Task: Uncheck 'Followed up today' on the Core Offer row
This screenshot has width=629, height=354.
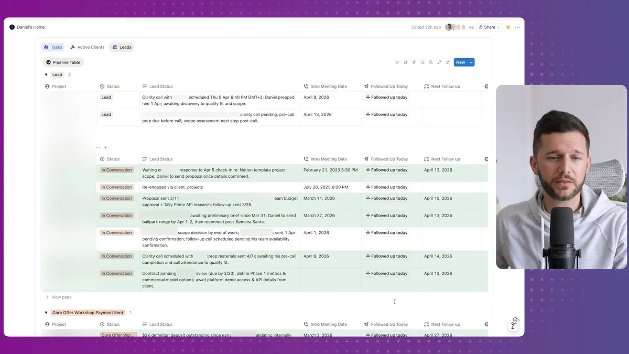Action: [386, 335]
